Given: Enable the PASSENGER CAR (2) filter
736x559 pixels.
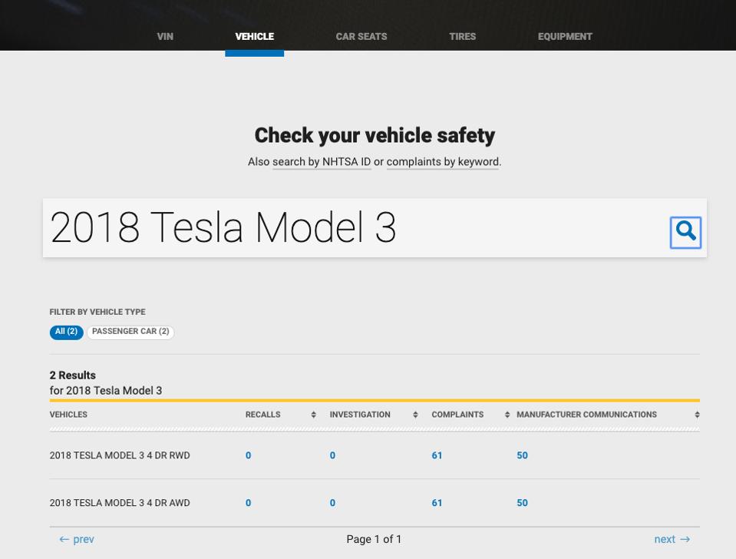Looking at the screenshot, I should 130,332.
